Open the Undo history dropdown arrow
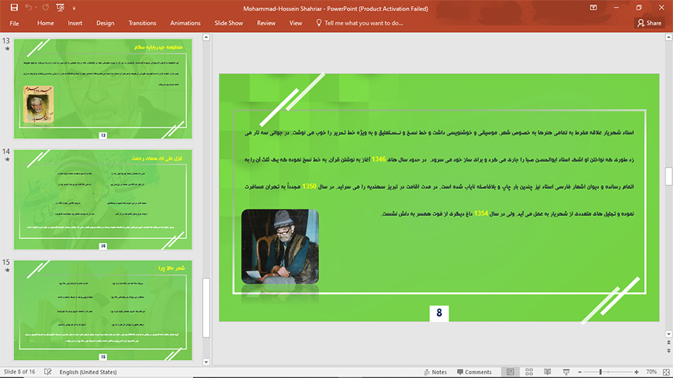Screen dimensions: 673x378 (37, 7)
